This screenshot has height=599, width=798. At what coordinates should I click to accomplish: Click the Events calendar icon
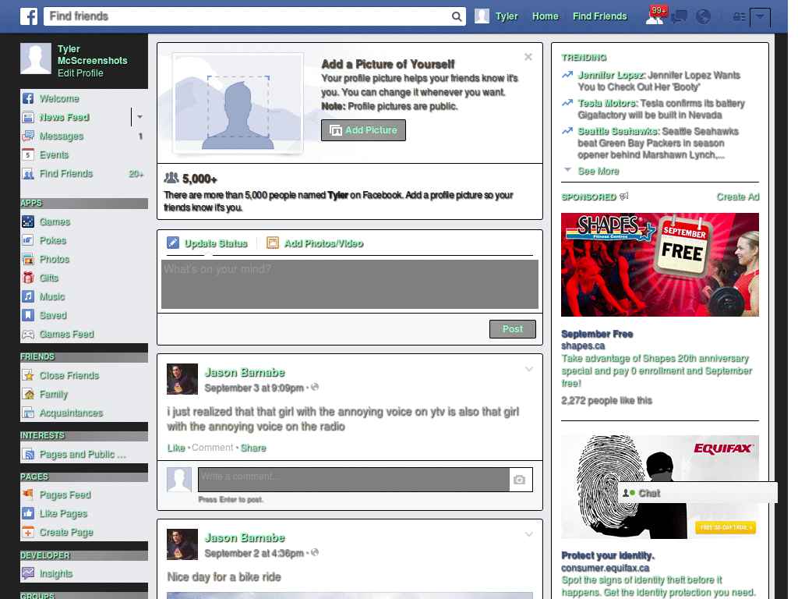tap(28, 155)
